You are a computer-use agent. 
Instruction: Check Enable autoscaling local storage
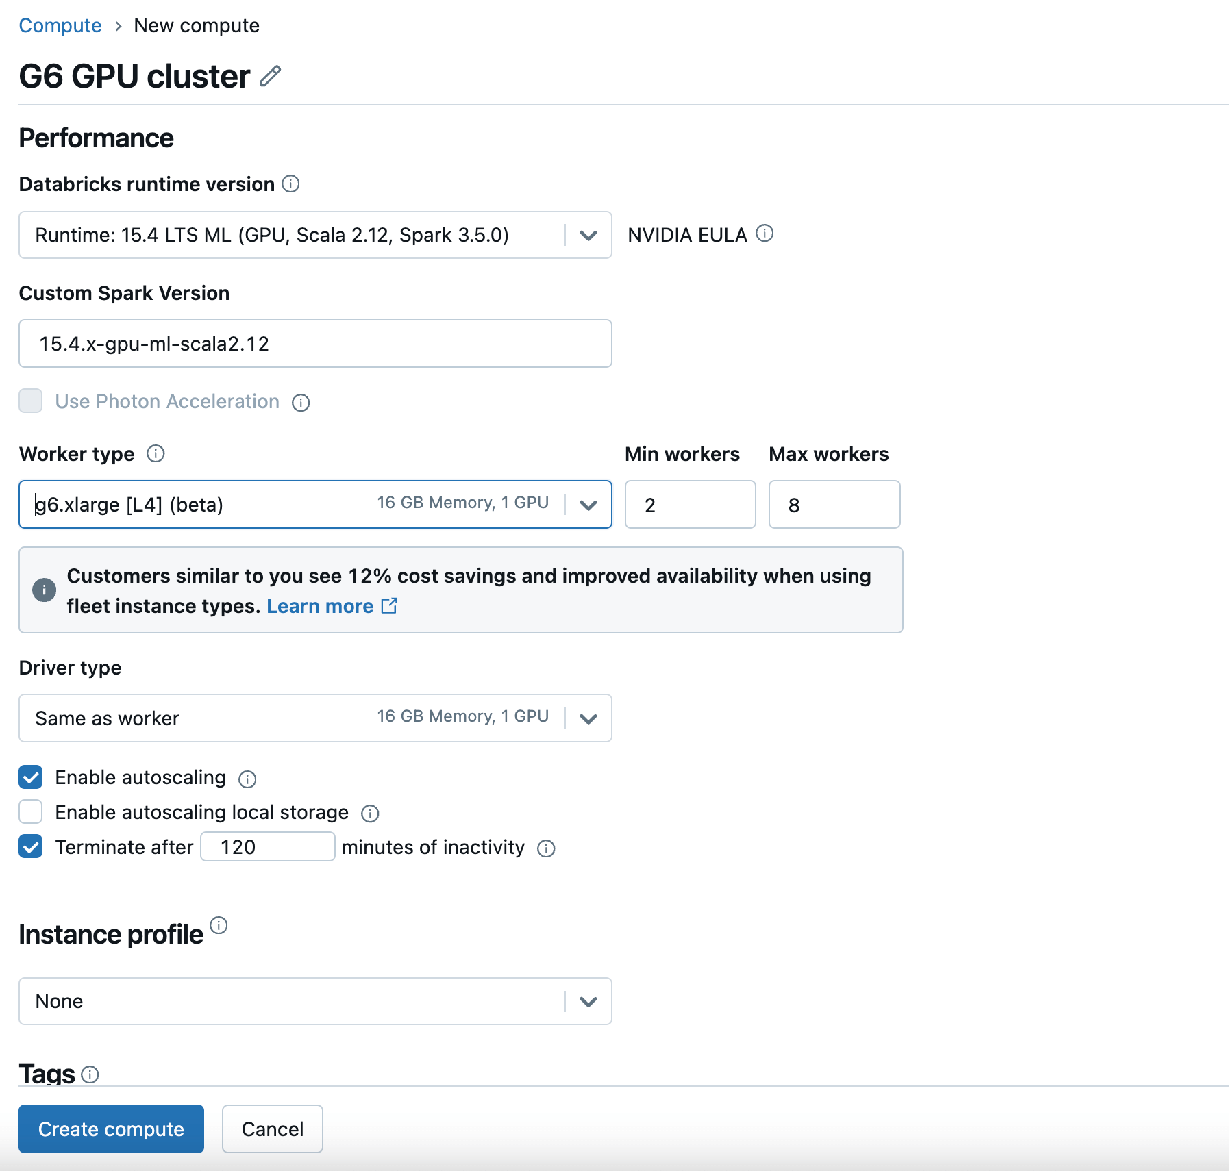tap(31, 812)
